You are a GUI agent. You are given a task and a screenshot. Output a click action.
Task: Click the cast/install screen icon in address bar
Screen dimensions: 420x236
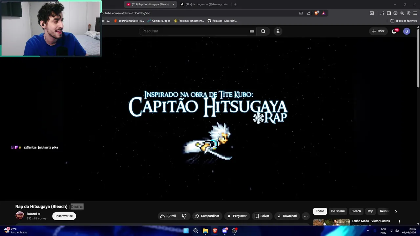click(x=301, y=13)
